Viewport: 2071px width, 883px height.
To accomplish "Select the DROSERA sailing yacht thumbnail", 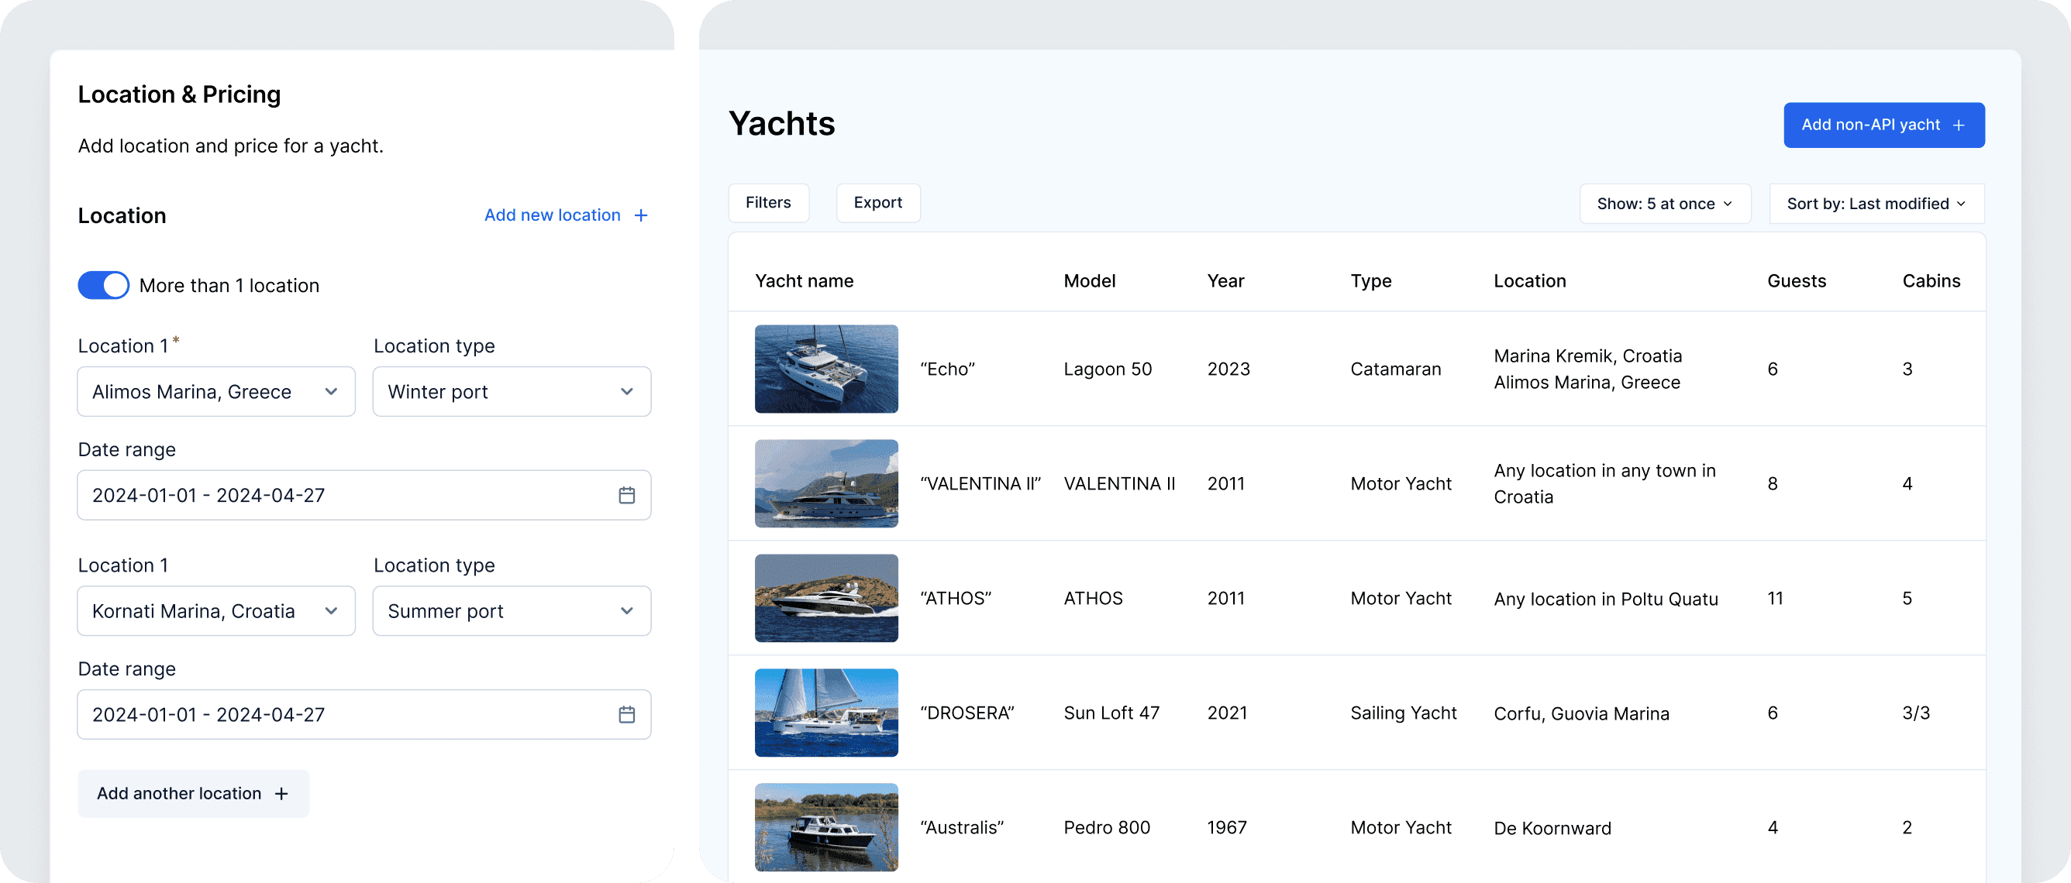I will click(825, 713).
